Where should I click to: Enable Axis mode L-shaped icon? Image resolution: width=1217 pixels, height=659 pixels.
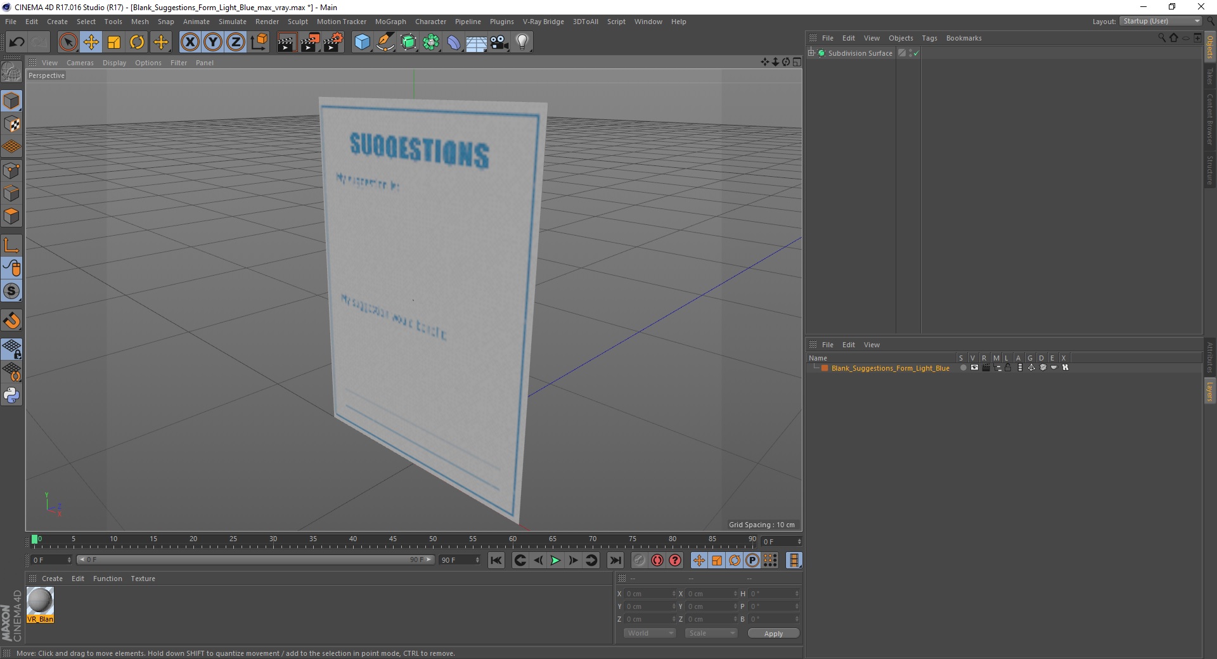point(11,245)
